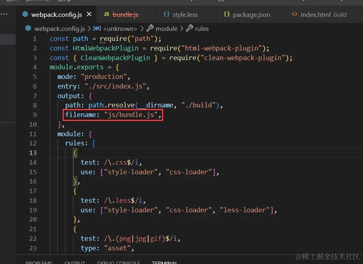Click the "./src/index.js" entry string
Image resolution: width=363 pixels, height=264 pixels.
(x=115, y=86)
